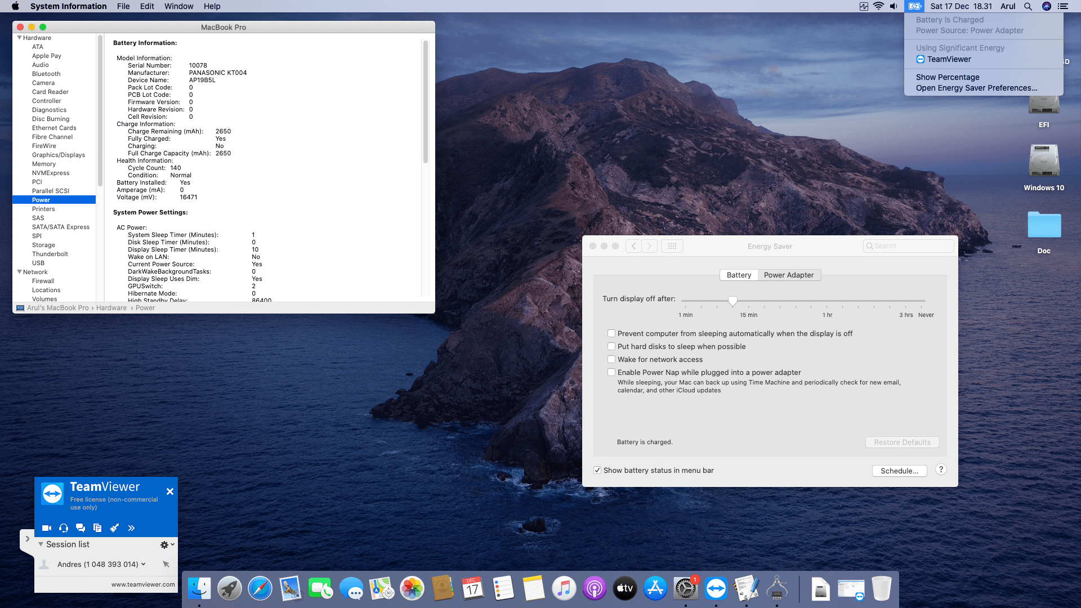Click the TeamViewer headset audio icon

(x=64, y=528)
